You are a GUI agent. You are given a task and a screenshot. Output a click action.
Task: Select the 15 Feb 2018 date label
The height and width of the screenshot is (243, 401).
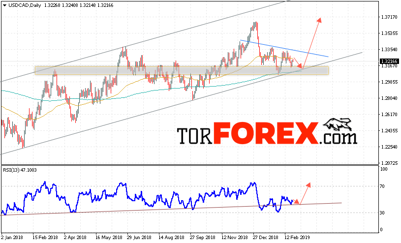pos(45,238)
